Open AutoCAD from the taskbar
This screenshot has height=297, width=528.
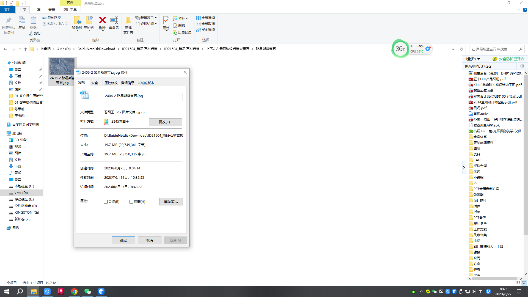coord(61,291)
